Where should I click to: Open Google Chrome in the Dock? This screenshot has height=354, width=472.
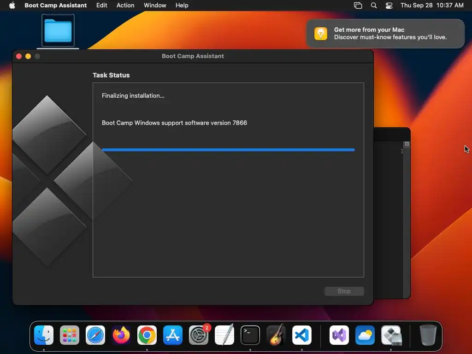click(x=147, y=335)
